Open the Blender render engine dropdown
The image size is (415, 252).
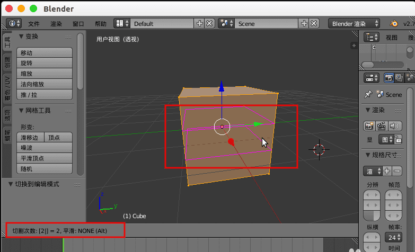click(354, 23)
